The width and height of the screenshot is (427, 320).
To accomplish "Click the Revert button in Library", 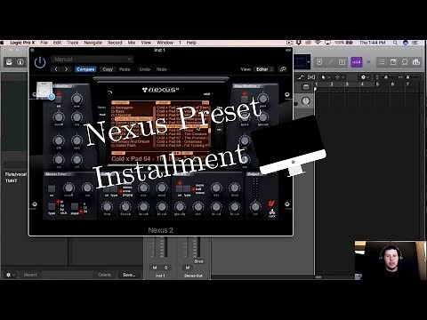I will coord(30,275).
